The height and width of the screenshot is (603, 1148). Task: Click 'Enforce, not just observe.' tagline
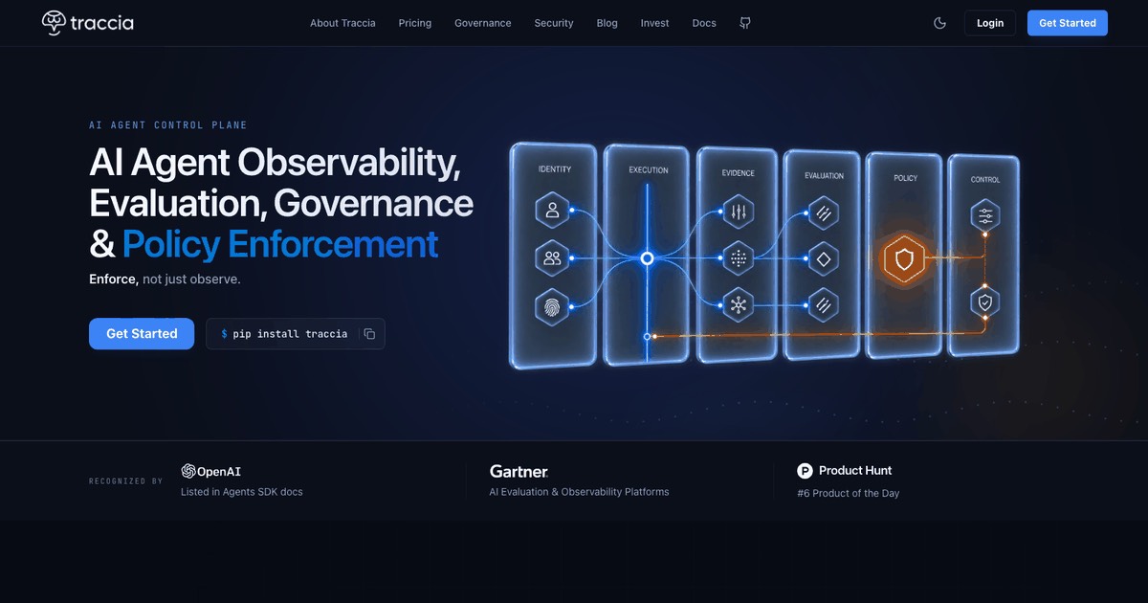click(165, 279)
